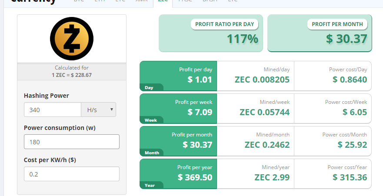The image size is (383, 196).
Task: Click the 117% profit ratio value
Action: [x=242, y=39]
